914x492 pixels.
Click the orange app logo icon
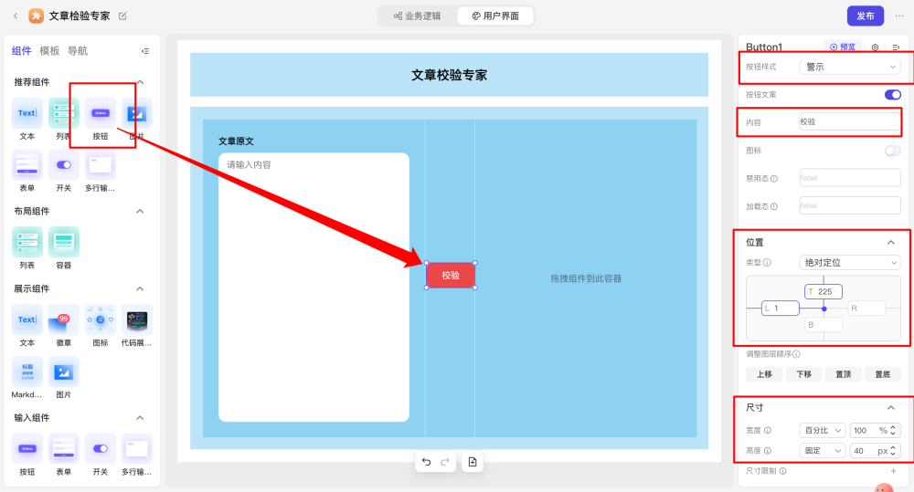(37, 16)
